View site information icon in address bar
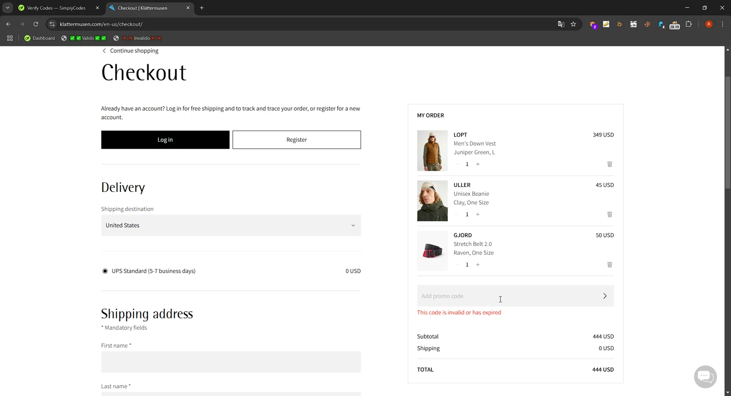Screen dimensions: 731x396 52,24
